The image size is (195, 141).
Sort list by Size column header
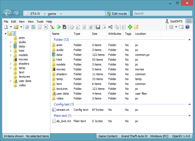point(95,34)
